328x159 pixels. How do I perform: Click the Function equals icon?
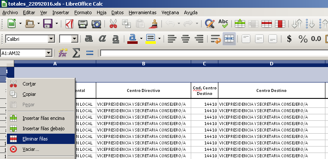(89, 53)
